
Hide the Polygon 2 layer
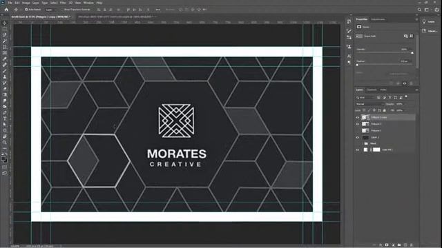tap(358, 124)
